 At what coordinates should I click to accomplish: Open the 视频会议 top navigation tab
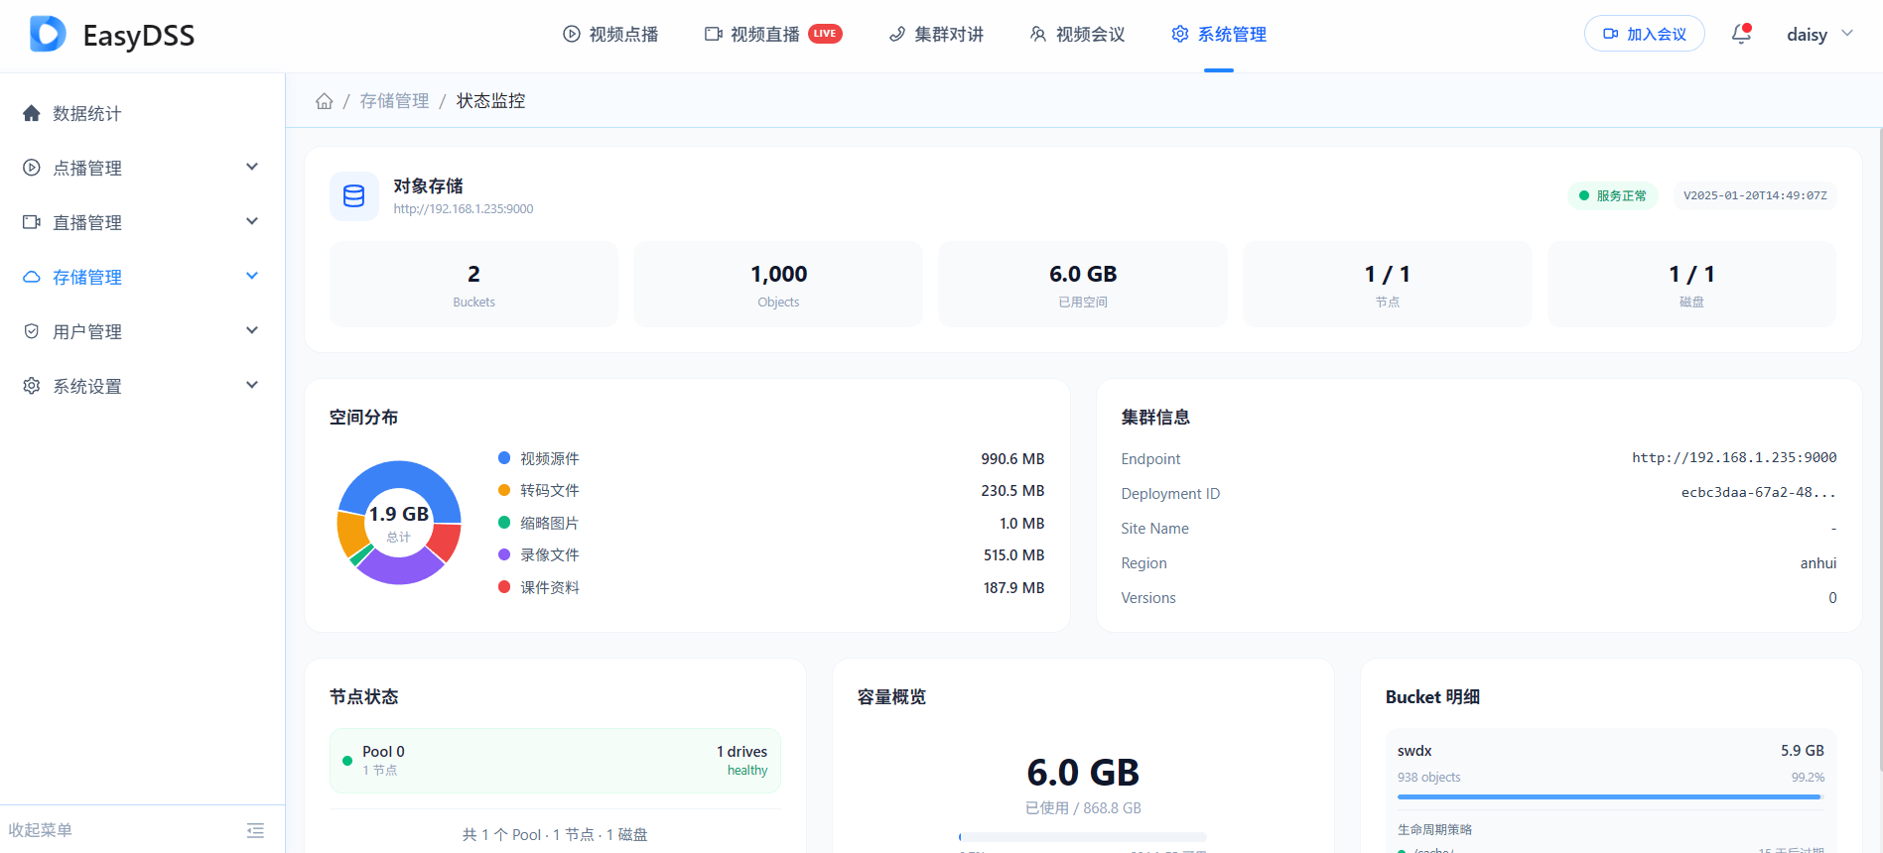pos(1077,35)
